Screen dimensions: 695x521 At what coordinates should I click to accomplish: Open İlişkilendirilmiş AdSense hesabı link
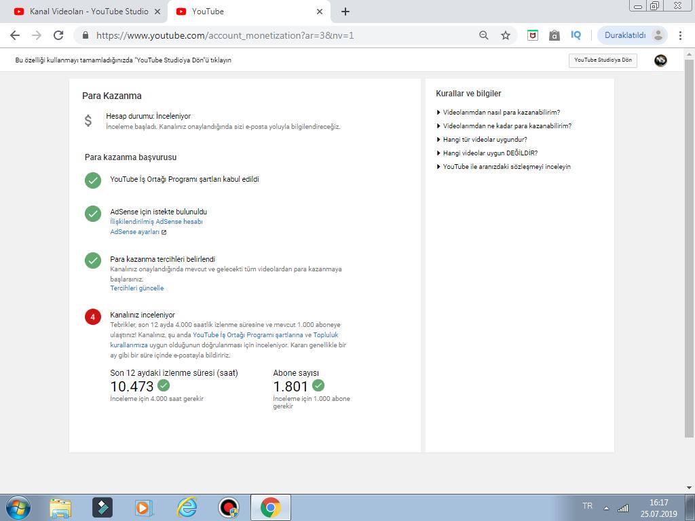coord(157,222)
